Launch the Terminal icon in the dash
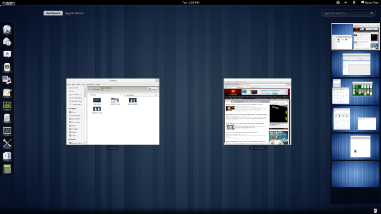The height and width of the screenshot is (214, 381). pos(7,131)
